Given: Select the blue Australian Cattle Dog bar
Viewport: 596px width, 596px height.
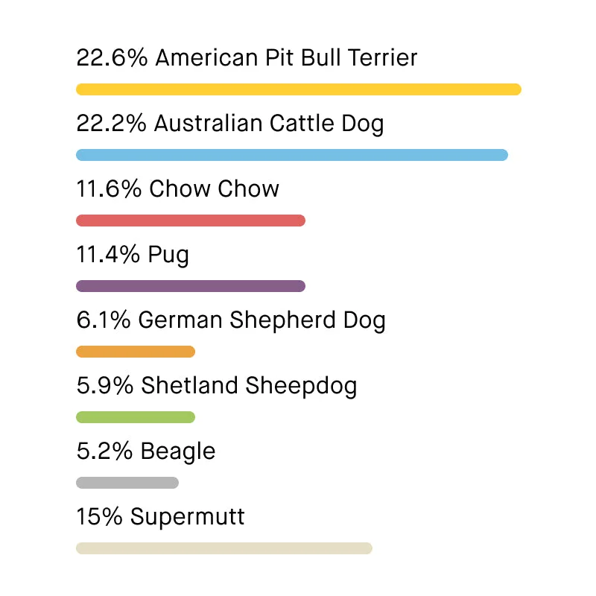Looking at the screenshot, I should coord(292,155).
